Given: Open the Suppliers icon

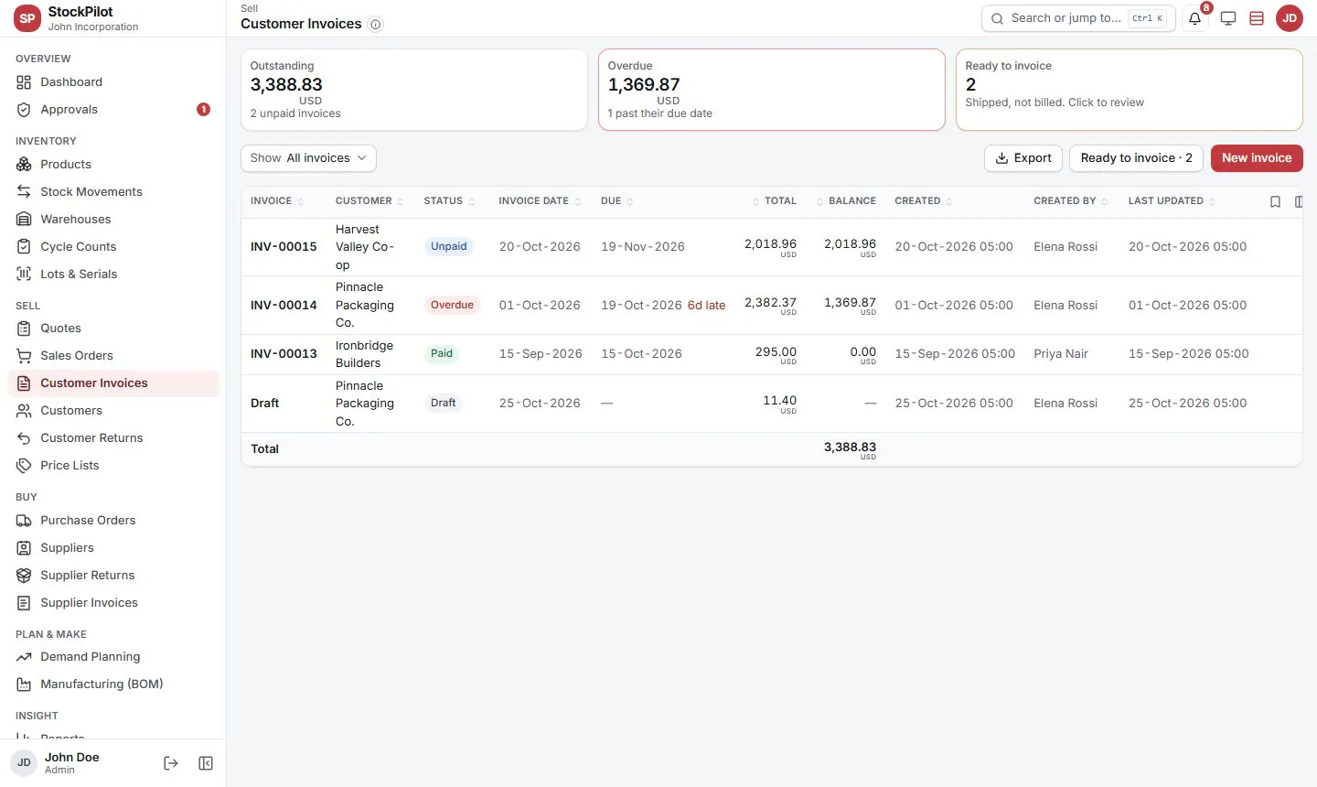Looking at the screenshot, I should tap(24, 548).
